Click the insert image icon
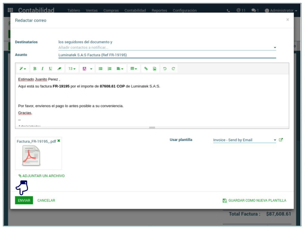The height and width of the screenshot is (228, 305). point(154,69)
